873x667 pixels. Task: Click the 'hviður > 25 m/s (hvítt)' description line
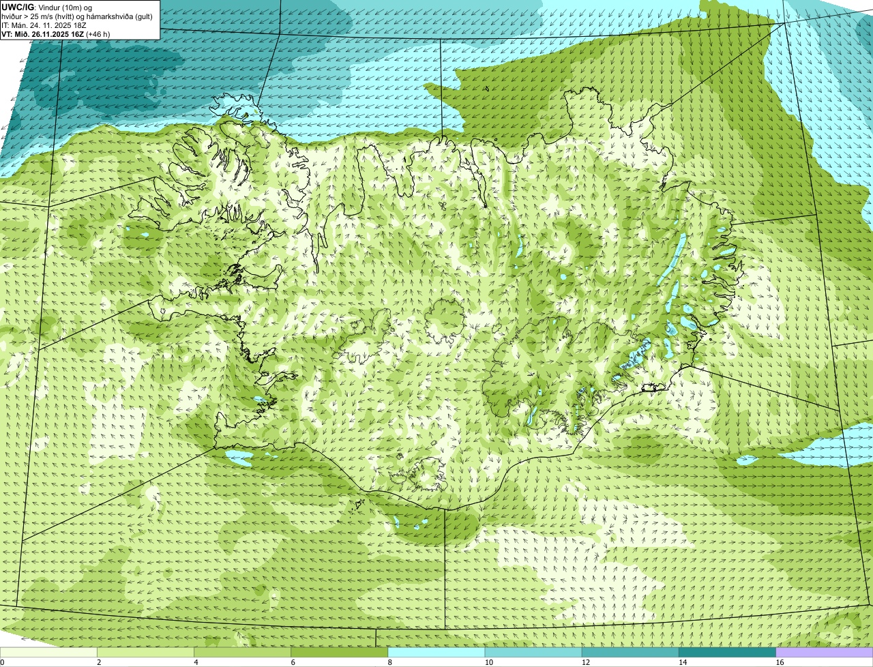[x=76, y=16]
